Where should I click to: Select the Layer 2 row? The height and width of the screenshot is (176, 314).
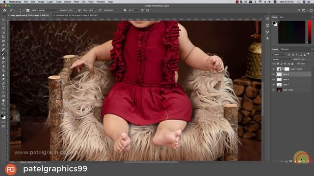click(x=291, y=79)
